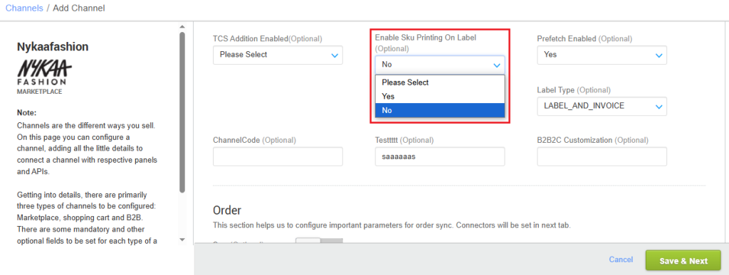Click sidebar scrollbar up arrow
Image resolution: width=729 pixels, height=275 pixels.
182,27
